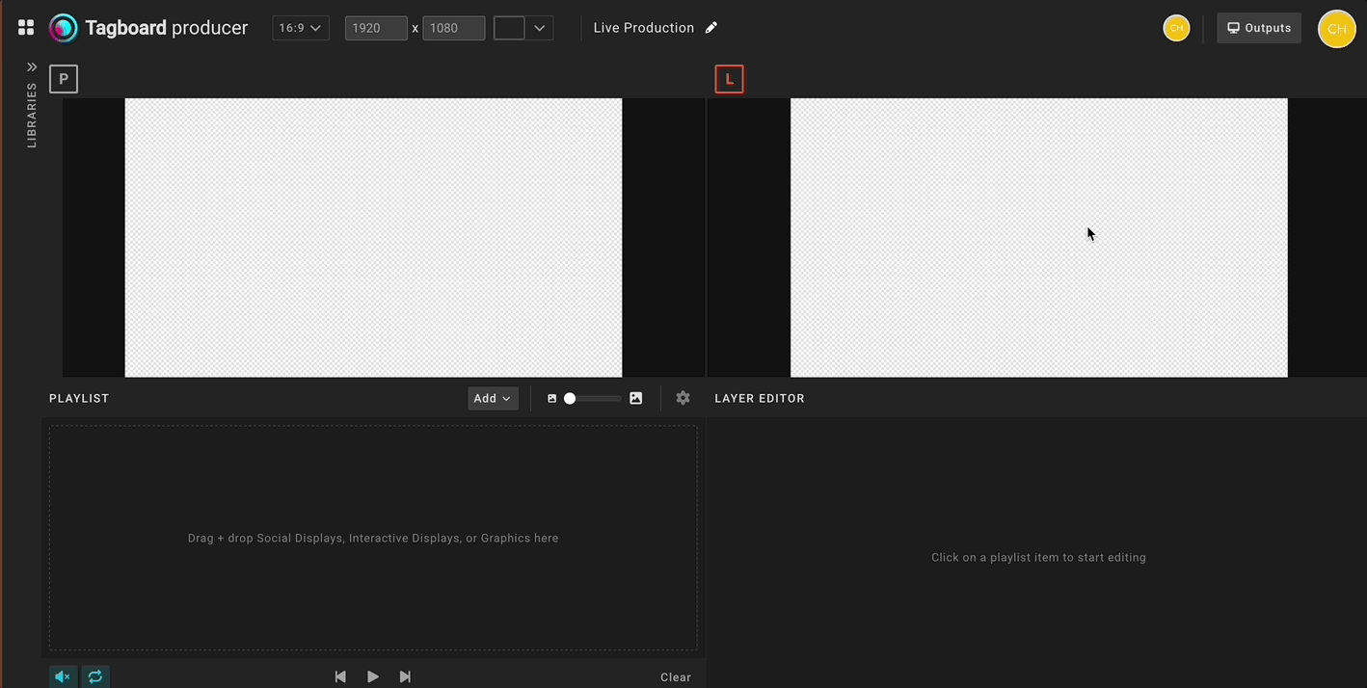Edit the Live Production name with pencil icon
Viewport: 1367px width, 688px height.
(711, 28)
